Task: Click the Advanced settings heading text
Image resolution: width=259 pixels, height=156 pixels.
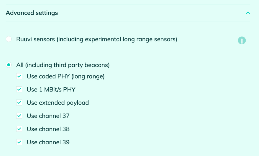Action: click(32, 13)
